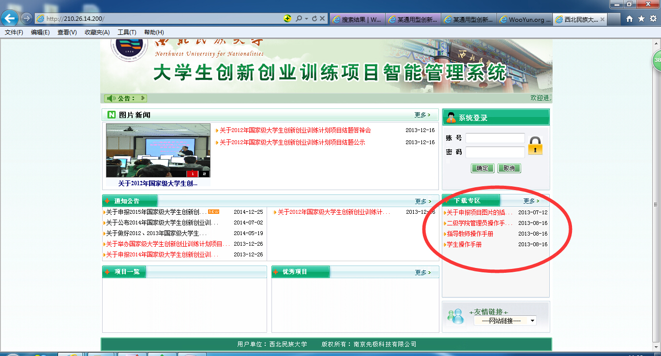Image resolution: width=661 pixels, height=356 pixels.
Task: Click the search magnifier icon in address bar
Action: coord(299,19)
